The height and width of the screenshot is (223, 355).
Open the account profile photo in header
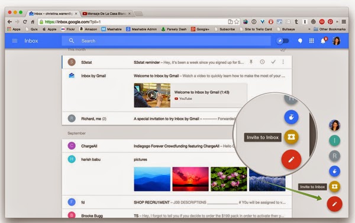tap(336, 41)
